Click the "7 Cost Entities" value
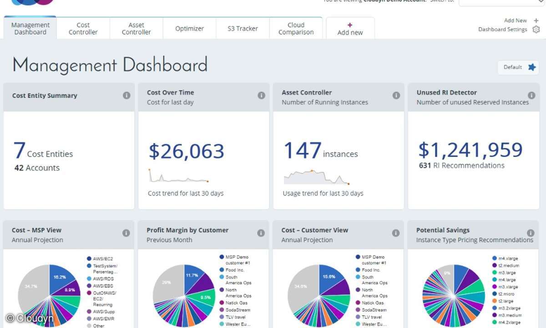This screenshot has width=546, height=328. [x=43, y=151]
